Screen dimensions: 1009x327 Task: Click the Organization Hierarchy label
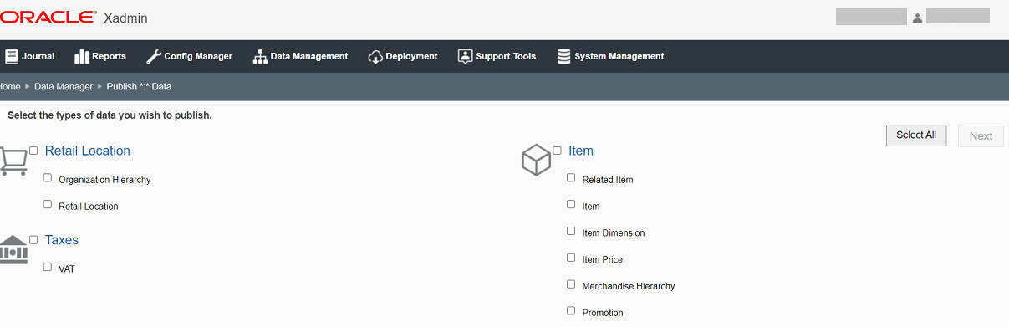104,180
